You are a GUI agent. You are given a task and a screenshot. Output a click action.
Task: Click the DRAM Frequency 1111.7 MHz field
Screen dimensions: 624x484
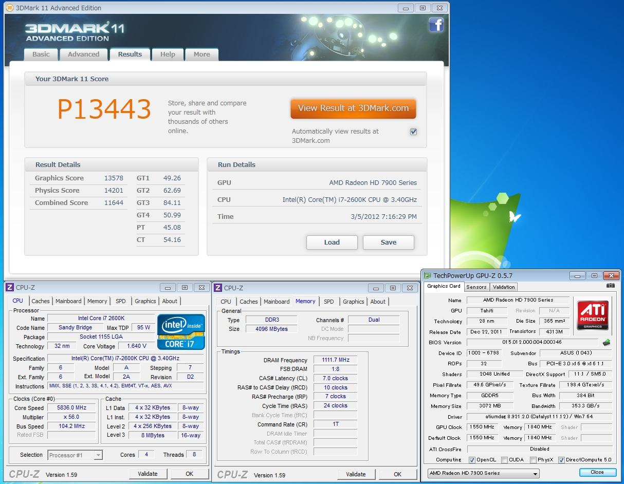coord(335,360)
